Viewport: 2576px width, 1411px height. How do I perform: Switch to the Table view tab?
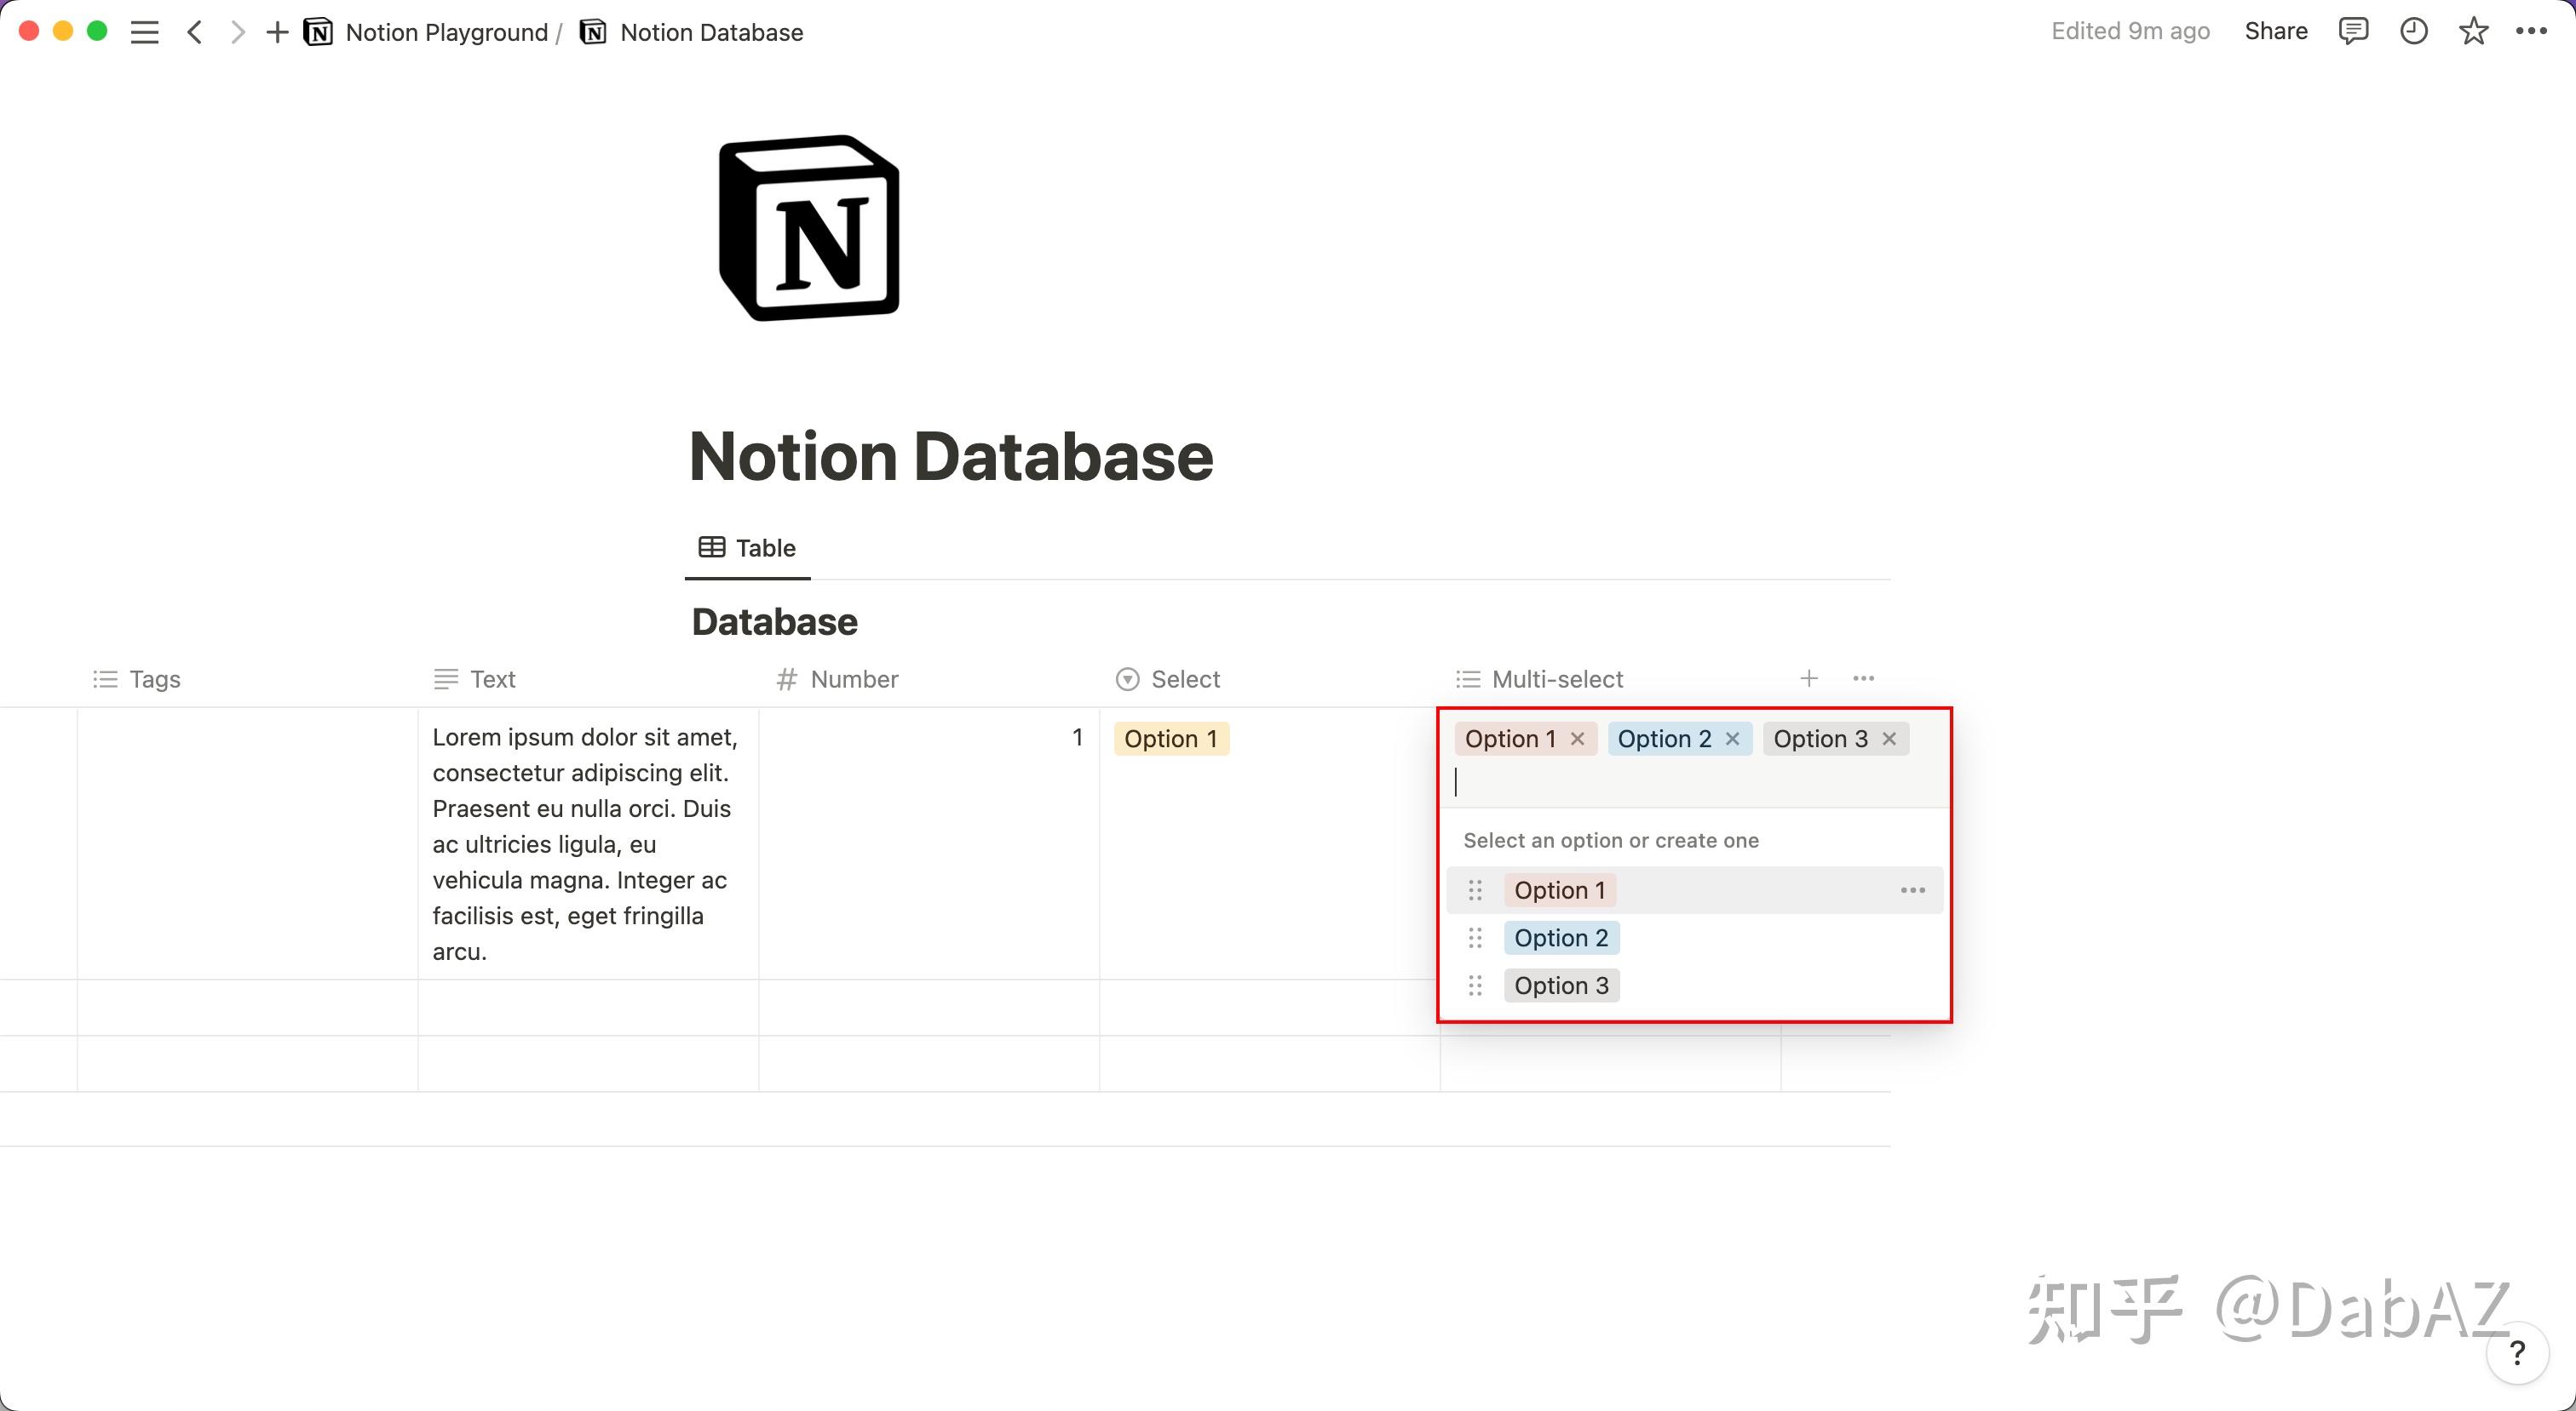pyautogui.click(x=747, y=547)
